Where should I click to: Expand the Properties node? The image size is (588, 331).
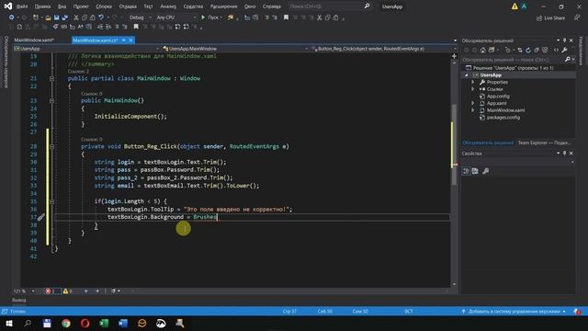(473, 82)
